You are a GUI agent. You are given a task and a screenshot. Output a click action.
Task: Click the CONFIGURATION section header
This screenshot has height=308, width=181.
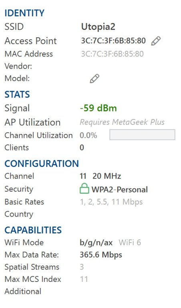pos(42,164)
